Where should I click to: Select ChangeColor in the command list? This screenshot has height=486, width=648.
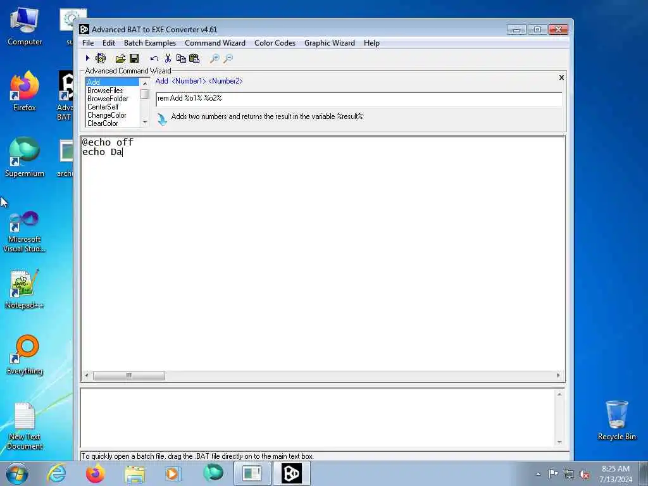coord(113,115)
